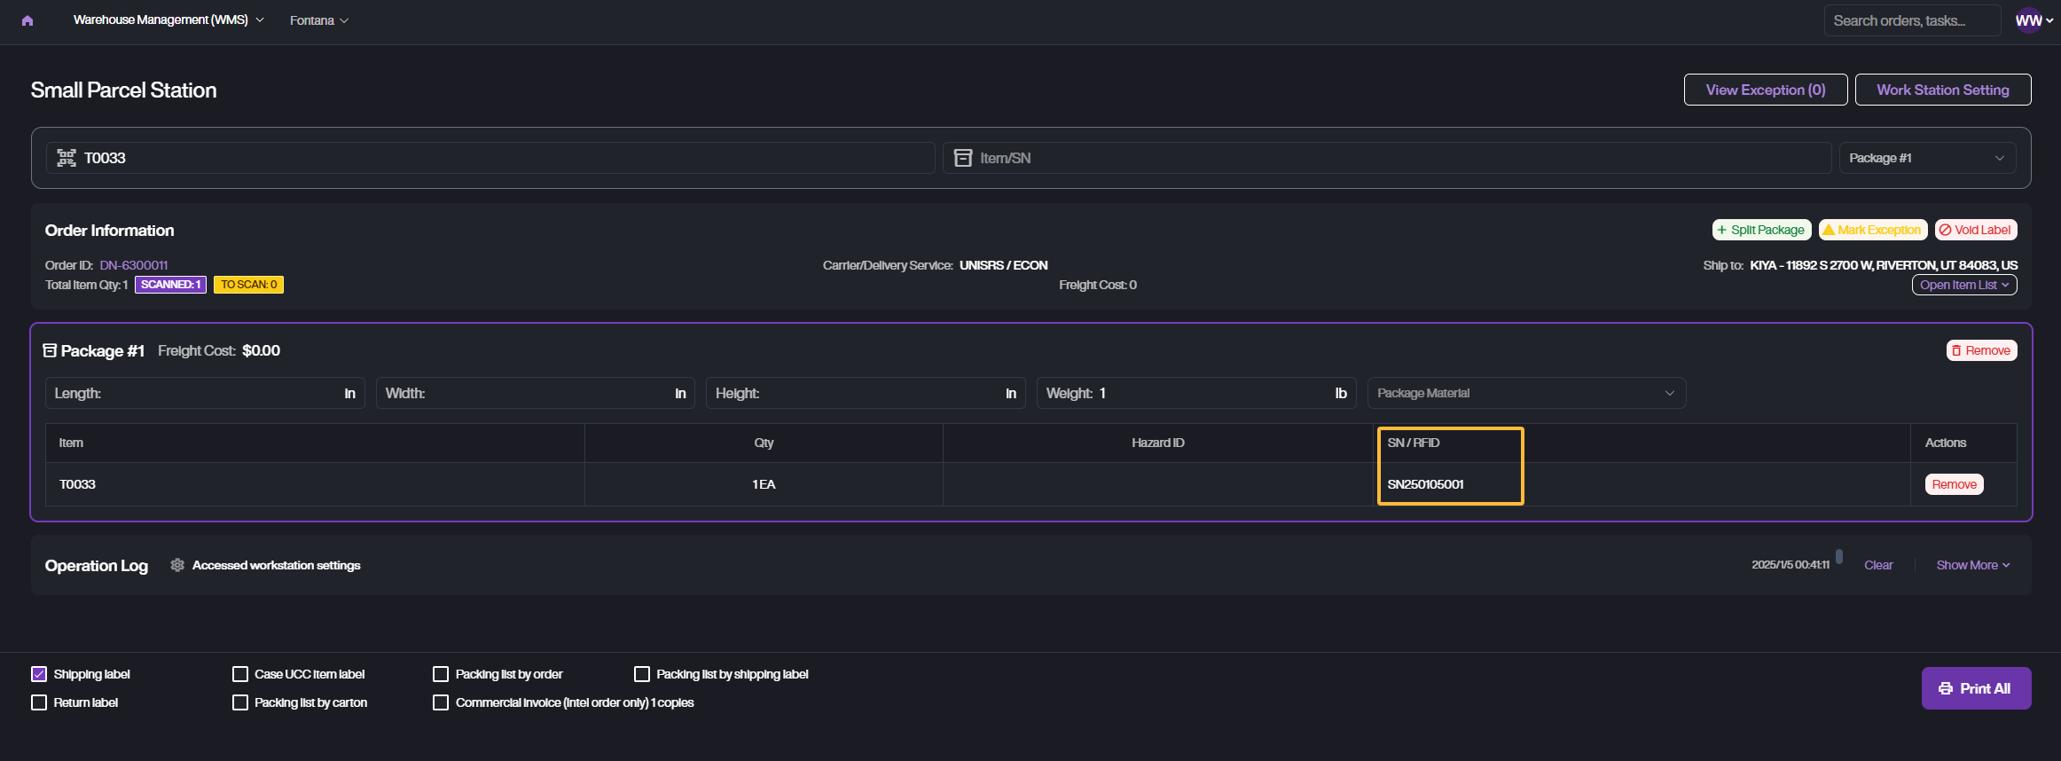Open the Fontana facility menu
Screen dimensions: 2061x761
[x=318, y=20]
